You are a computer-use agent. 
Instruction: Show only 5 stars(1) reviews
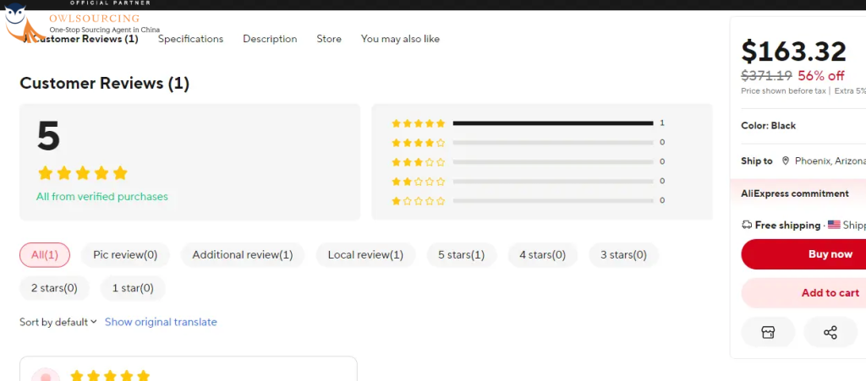point(461,254)
